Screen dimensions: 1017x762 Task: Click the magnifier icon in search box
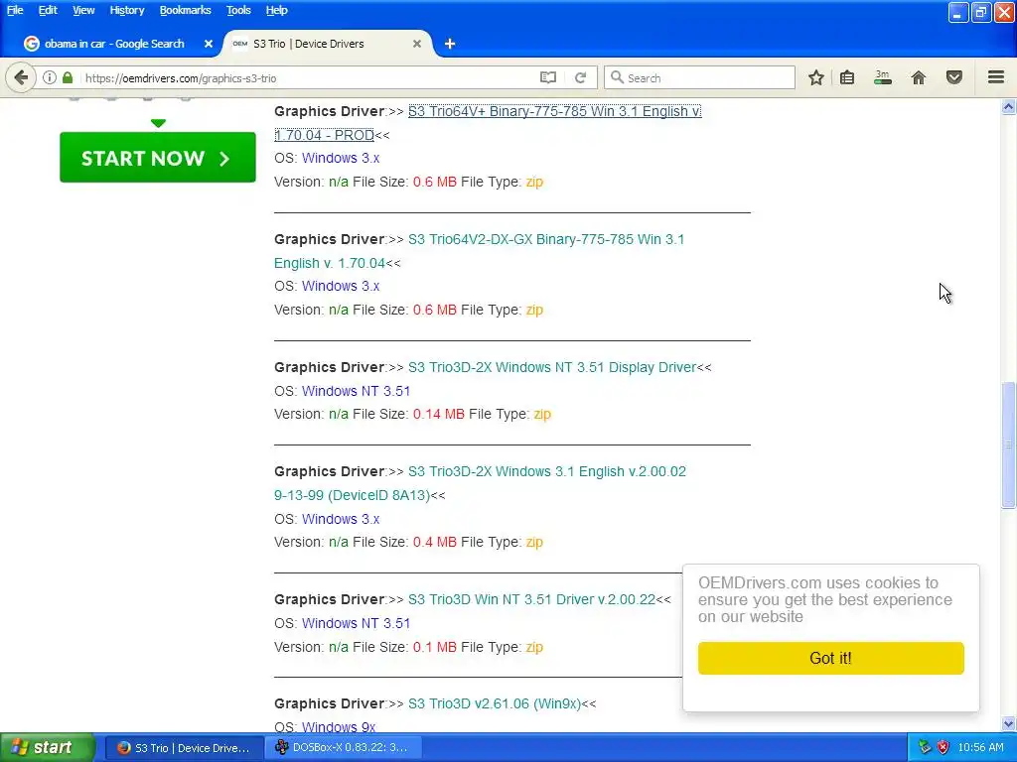pyautogui.click(x=617, y=77)
